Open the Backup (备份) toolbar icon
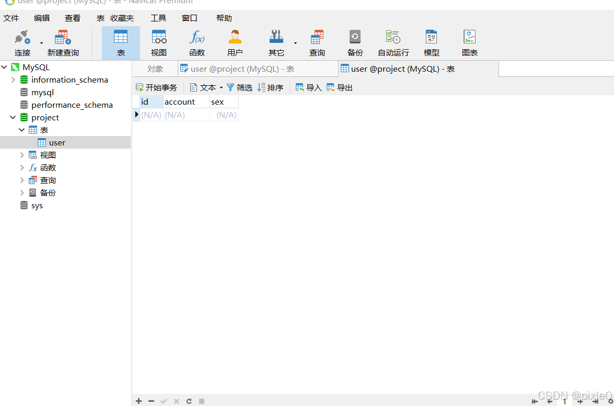This screenshot has width=614, height=406. pos(355,37)
